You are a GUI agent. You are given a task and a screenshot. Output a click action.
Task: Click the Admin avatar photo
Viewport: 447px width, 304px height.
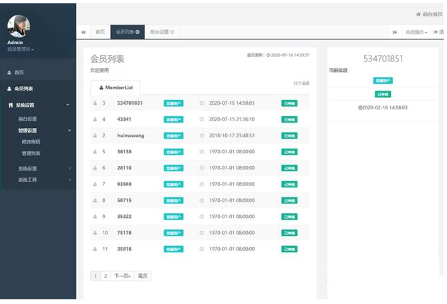[18, 27]
